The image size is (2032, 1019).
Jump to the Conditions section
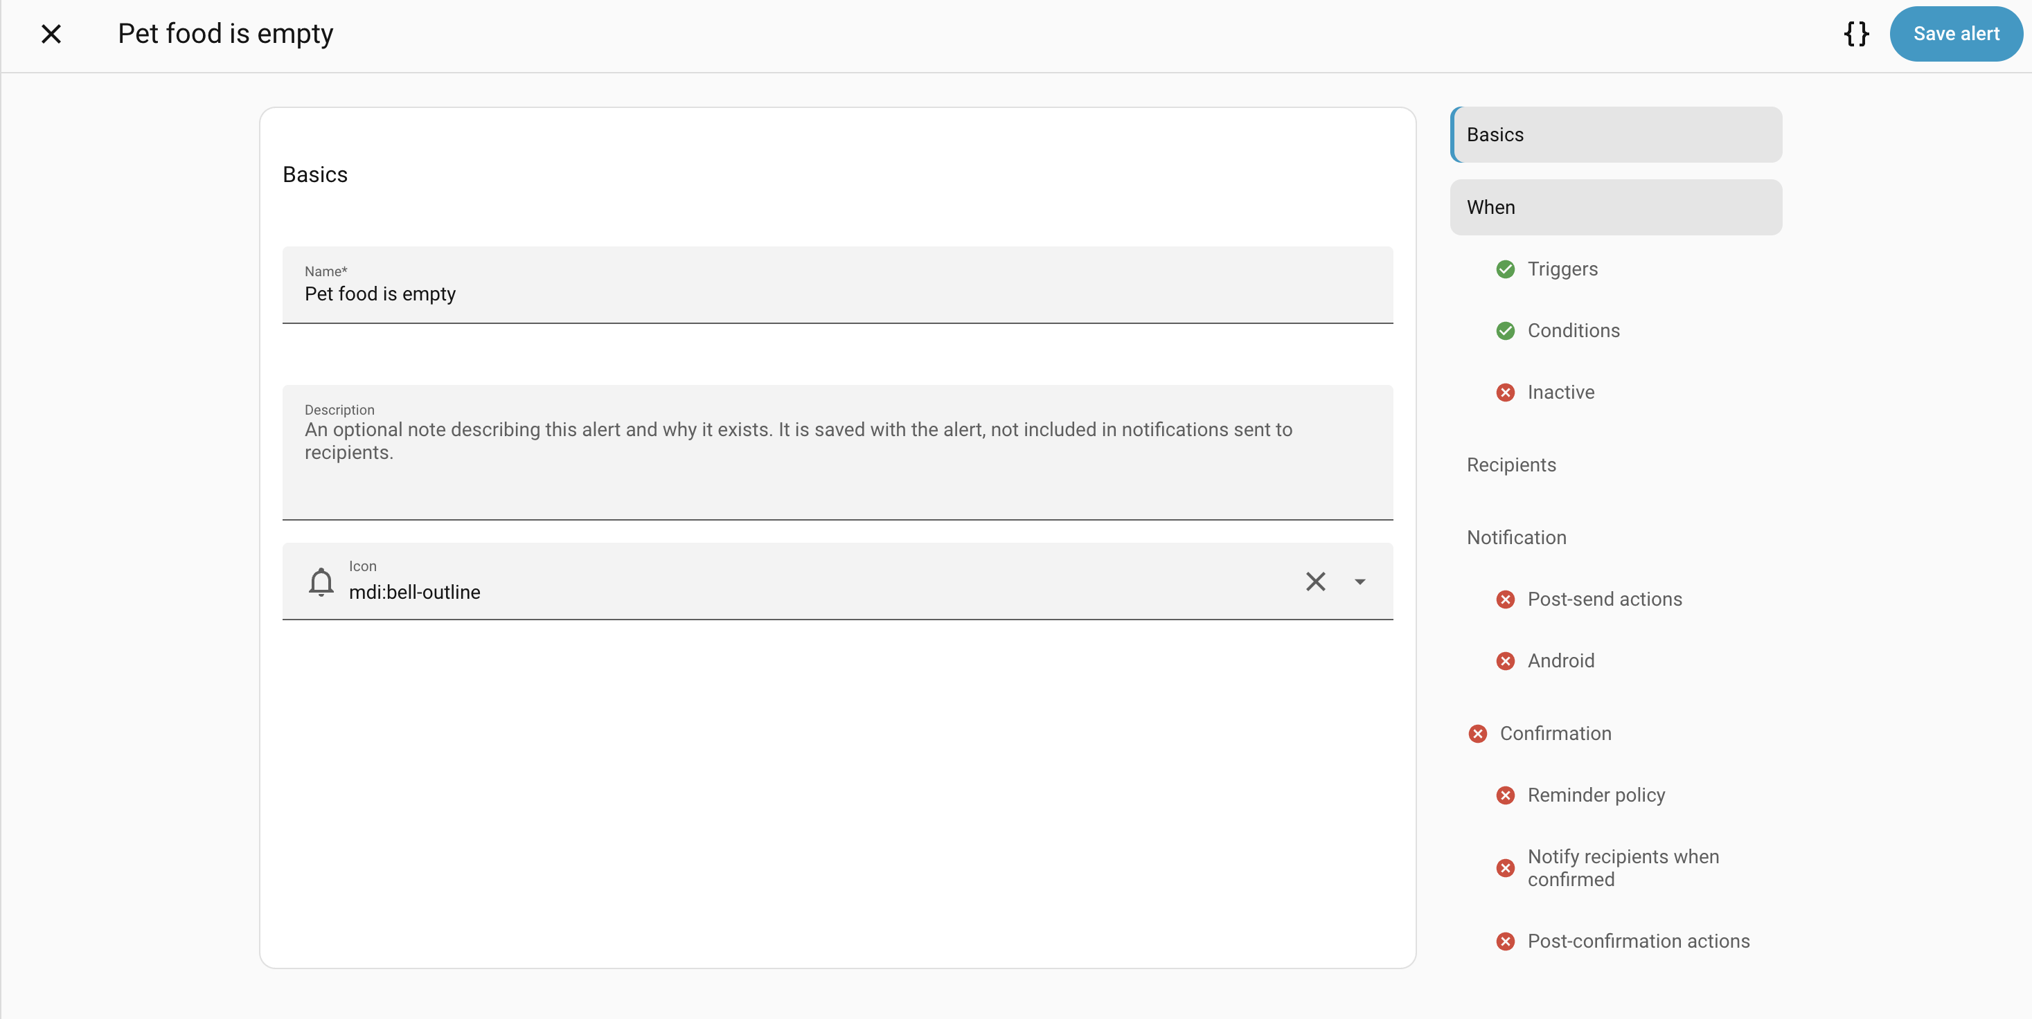click(x=1573, y=330)
